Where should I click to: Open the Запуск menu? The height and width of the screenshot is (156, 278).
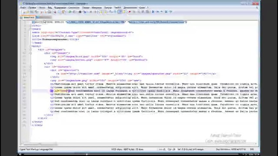108,8
